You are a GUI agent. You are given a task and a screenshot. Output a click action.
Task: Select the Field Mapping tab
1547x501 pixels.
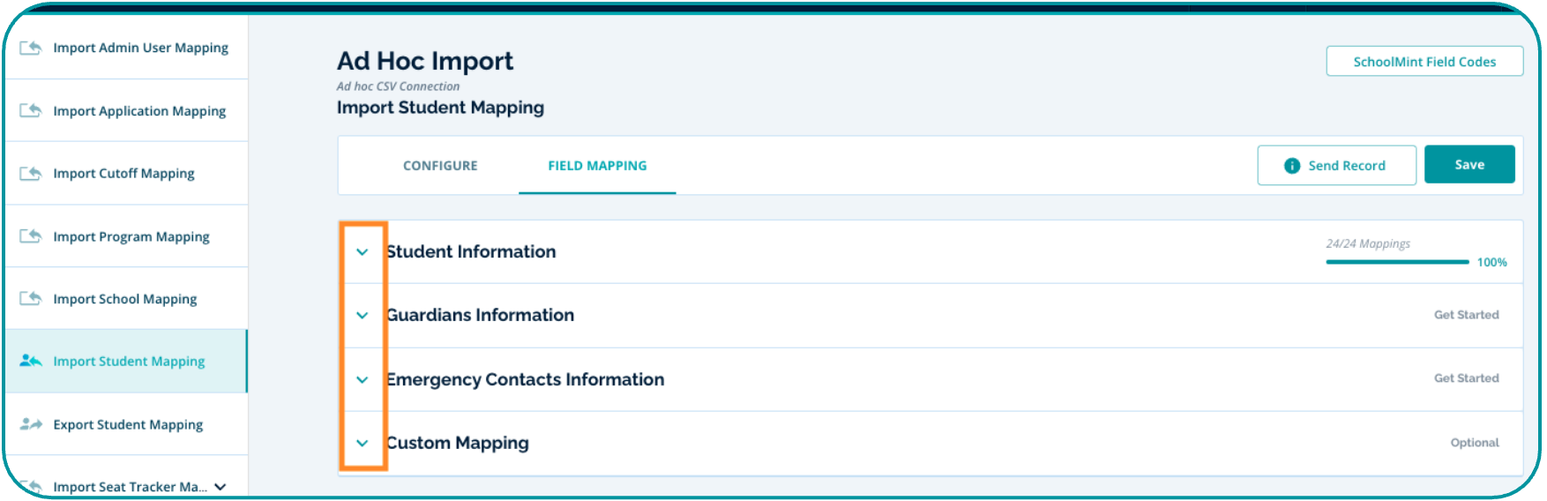pos(597,166)
